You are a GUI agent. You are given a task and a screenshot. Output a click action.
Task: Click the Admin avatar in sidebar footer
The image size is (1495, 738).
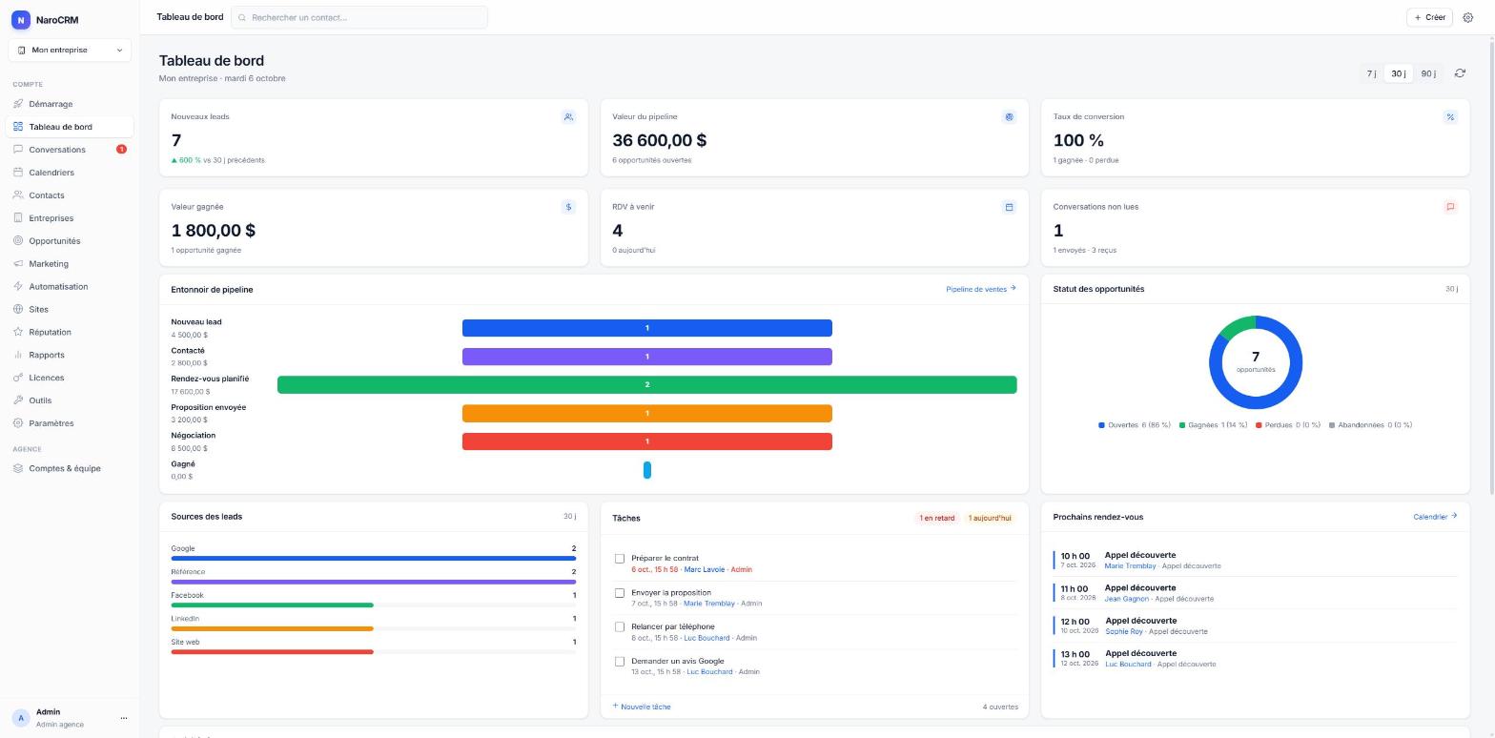point(21,718)
